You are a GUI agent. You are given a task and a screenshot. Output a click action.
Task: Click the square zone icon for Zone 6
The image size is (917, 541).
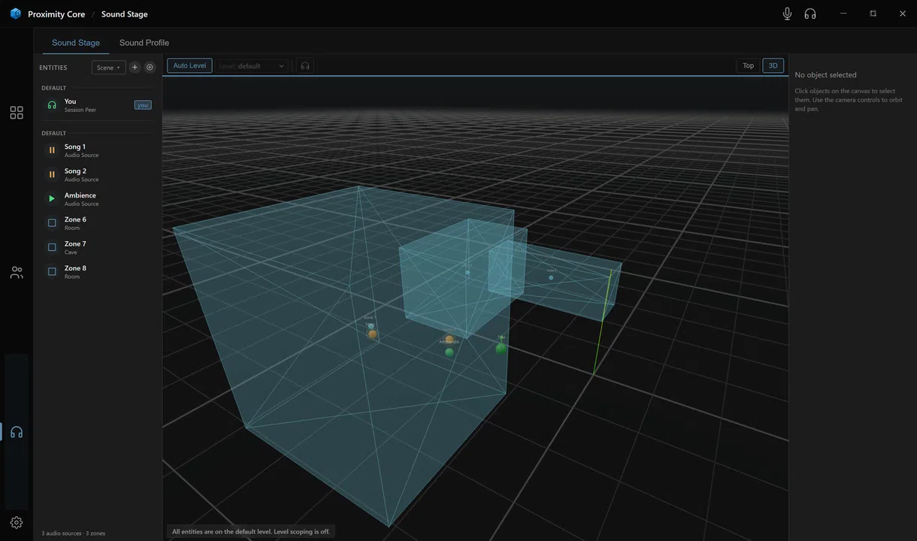pos(52,223)
